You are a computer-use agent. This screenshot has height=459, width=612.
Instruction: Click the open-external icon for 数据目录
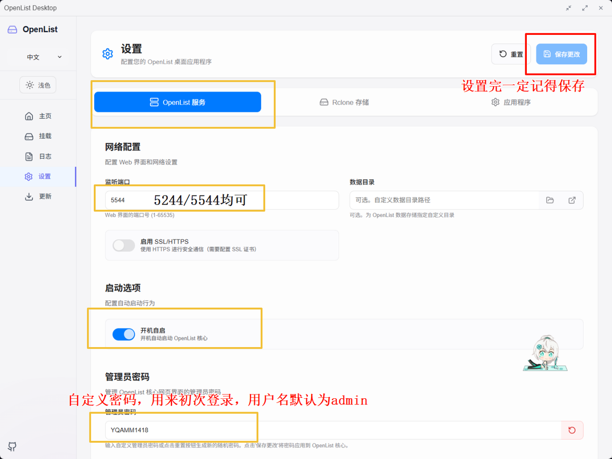click(572, 200)
